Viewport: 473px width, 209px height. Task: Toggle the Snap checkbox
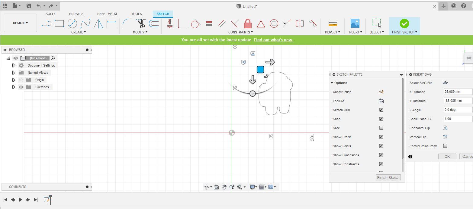tap(381, 119)
